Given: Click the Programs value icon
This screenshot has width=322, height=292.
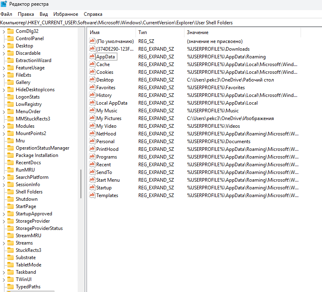Looking at the screenshot, I should (x=92, y=157).
